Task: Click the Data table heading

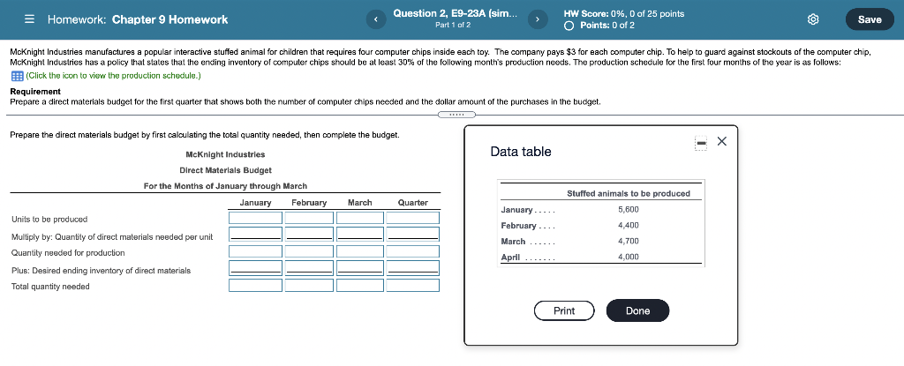Action: click(x=521, y=152)
